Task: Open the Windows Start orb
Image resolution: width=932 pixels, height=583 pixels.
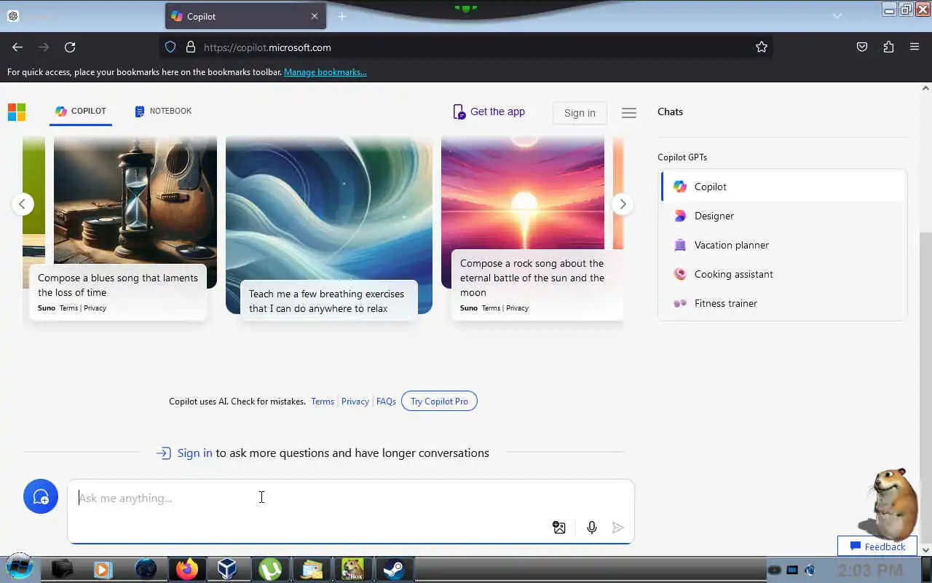Action: (x=19, y=567)
